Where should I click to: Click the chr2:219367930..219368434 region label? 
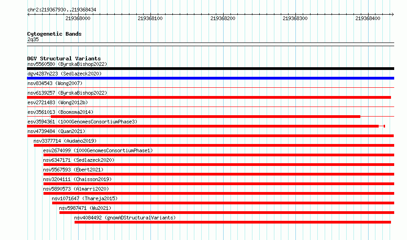(x=62, y=10)
